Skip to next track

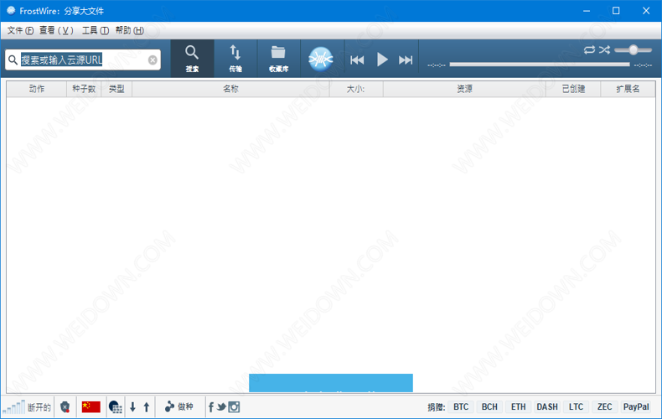click(406, 59)
